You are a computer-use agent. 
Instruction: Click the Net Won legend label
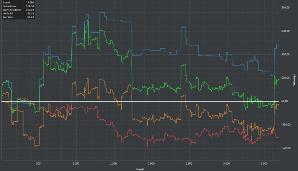(x=8, y=17)
